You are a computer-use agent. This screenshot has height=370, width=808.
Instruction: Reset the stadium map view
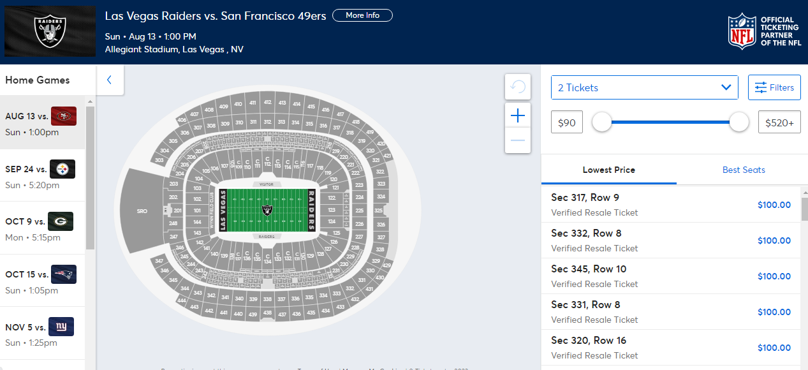coord(518,87)
